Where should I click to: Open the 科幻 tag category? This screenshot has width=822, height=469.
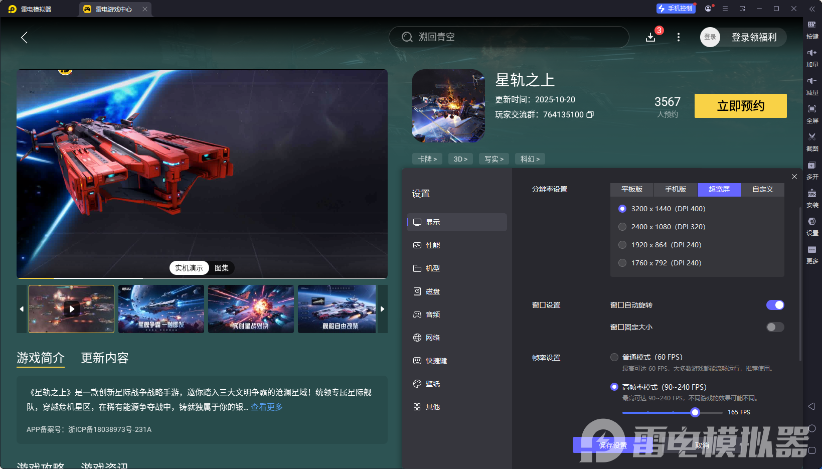(x=530, y=159)
